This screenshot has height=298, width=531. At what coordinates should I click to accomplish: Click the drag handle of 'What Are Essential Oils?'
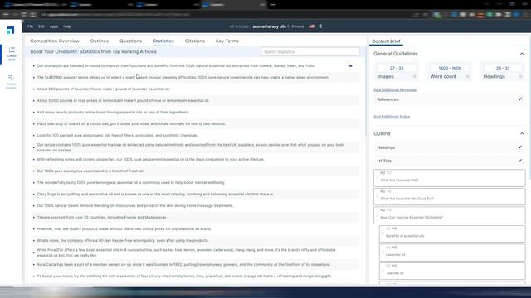378,178
